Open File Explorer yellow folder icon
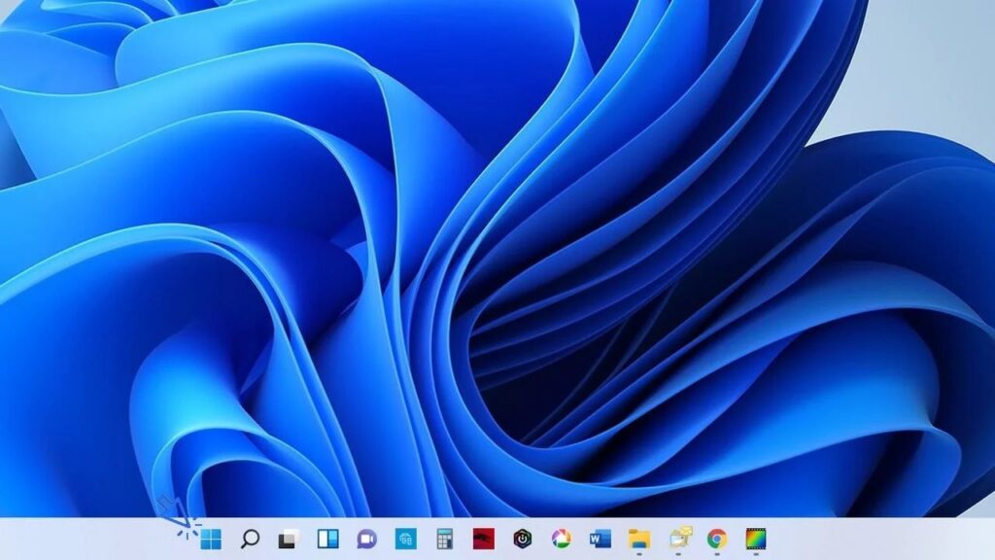The height and width of the screenshot is (560, 995). (x=639, y=539)
